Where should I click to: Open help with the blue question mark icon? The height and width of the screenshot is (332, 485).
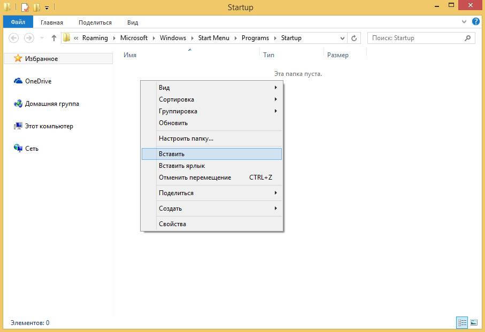pos(474,22)
